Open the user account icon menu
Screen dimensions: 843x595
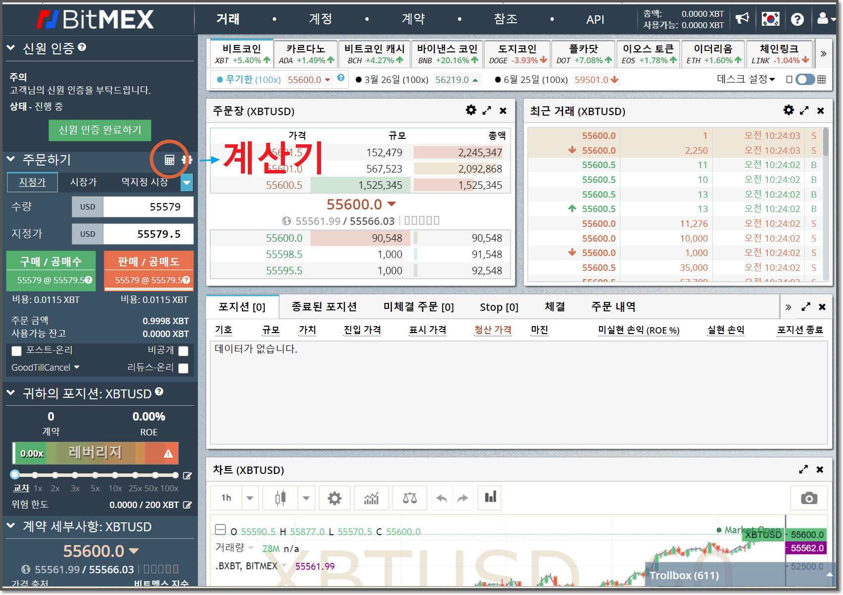click(x=825, y=19)
